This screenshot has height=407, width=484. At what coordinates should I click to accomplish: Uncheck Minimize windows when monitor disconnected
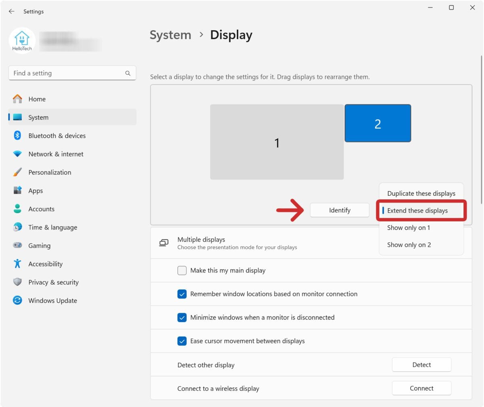(x=182, y=318)
